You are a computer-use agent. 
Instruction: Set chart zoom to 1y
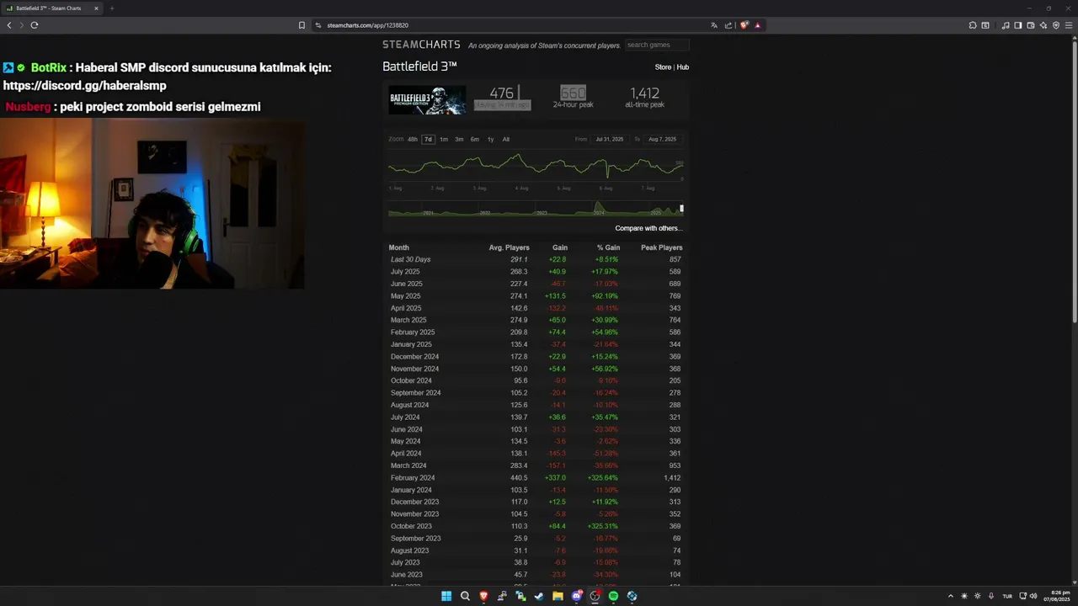[x=490, y=139]
